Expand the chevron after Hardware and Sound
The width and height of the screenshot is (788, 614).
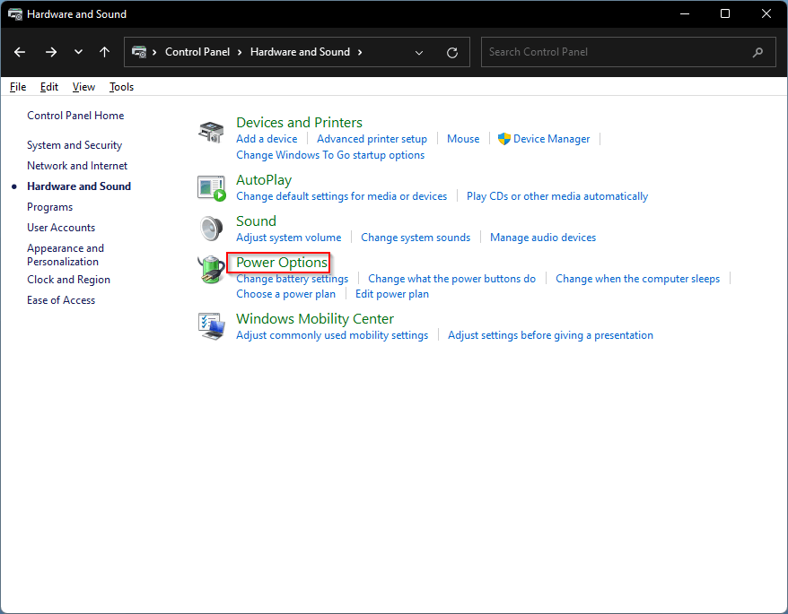point(360,52)
